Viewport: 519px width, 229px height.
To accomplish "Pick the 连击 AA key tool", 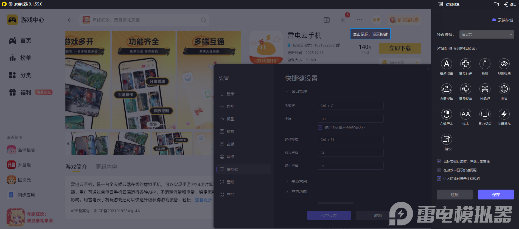I will (466, 114).
